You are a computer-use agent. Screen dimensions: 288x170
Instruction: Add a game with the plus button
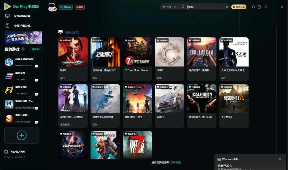(x=22, y=135)
